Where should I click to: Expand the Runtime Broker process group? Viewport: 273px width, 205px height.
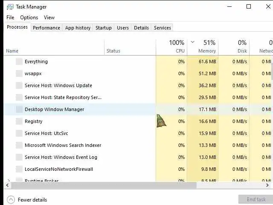click(9, 180)
